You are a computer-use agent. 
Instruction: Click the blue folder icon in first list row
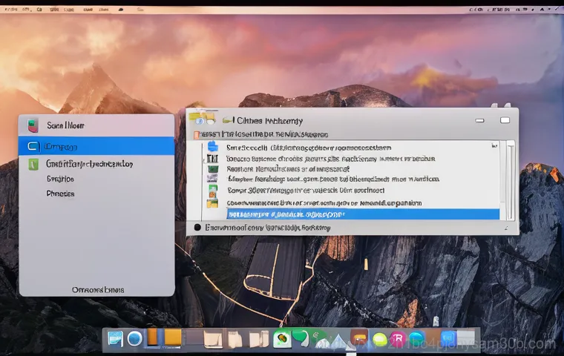pyautogui.click(x=212, y=147)
